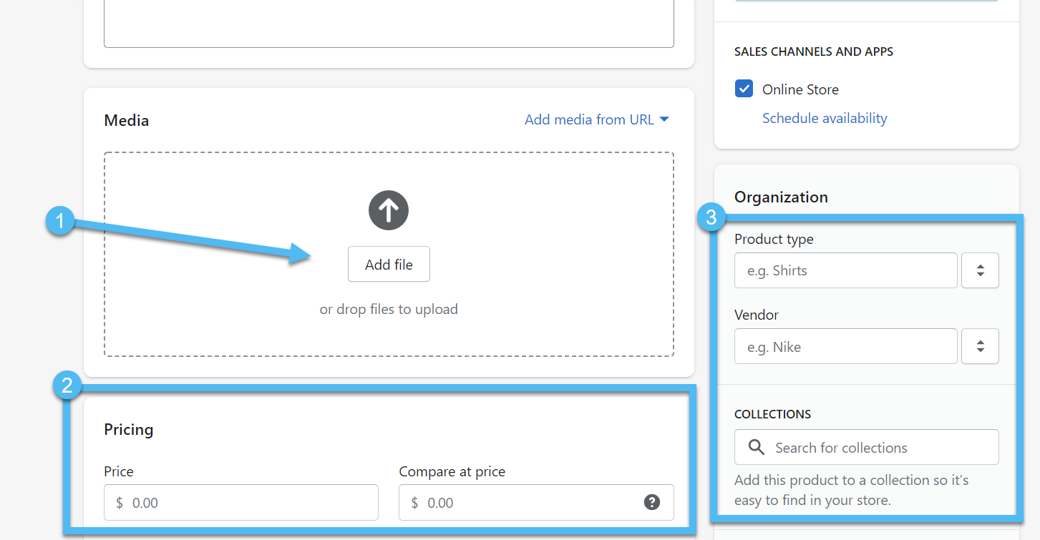This screenshot has width=1040, height=540.
Task: Expand the Vendor selector arrows
Action: tap(980, 346)
